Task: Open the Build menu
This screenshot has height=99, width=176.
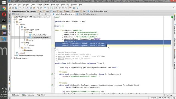Action: click(x=53, y=5)
